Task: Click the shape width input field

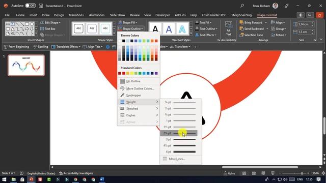Action: (304, 32)
